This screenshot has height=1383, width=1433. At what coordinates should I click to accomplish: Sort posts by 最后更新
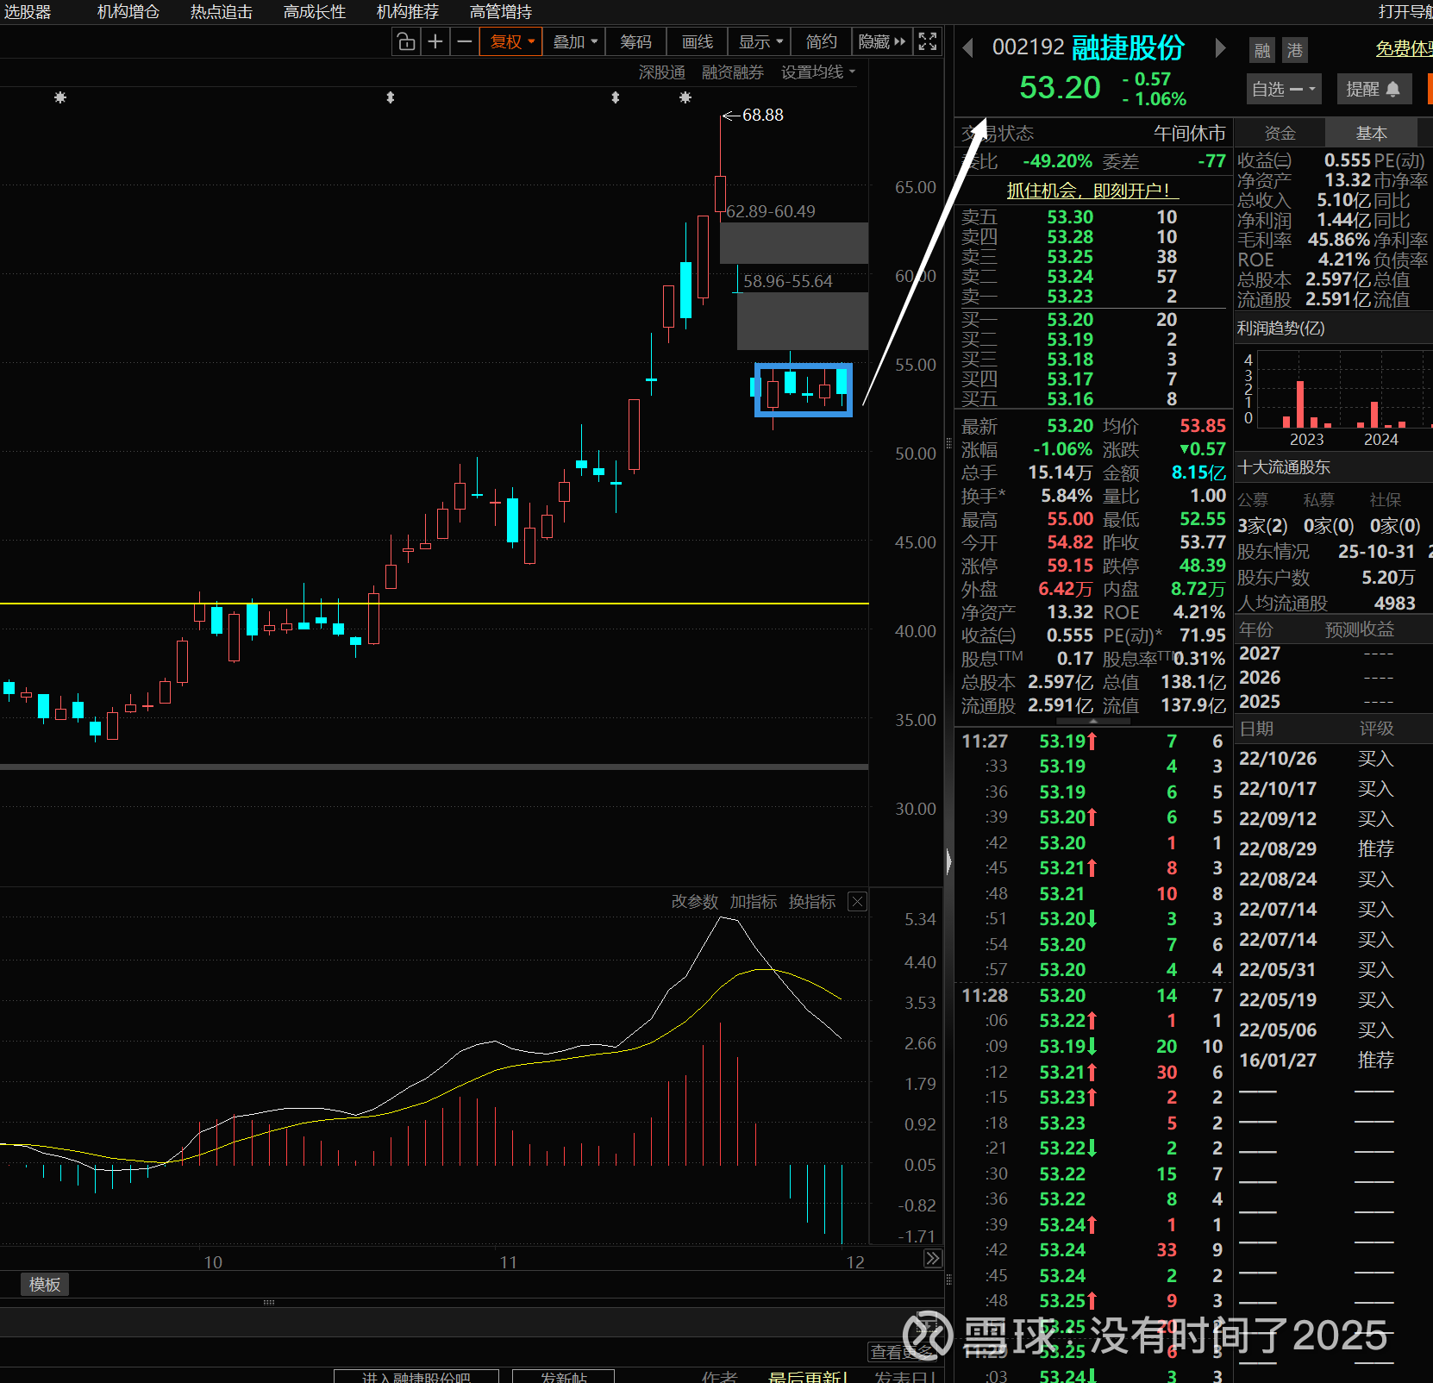[809, 1376]
